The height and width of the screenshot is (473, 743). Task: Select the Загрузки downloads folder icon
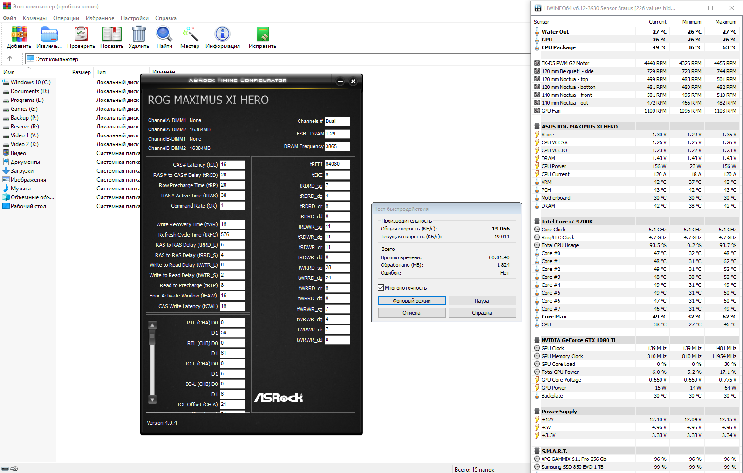click(6, 171)
